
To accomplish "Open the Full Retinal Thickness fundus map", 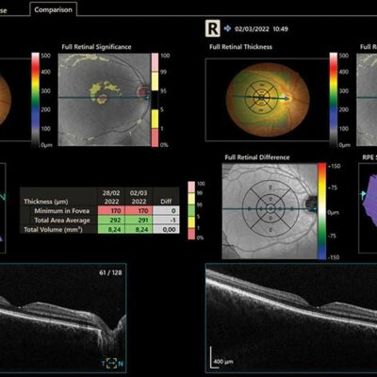I will click(x=268, y=99).
